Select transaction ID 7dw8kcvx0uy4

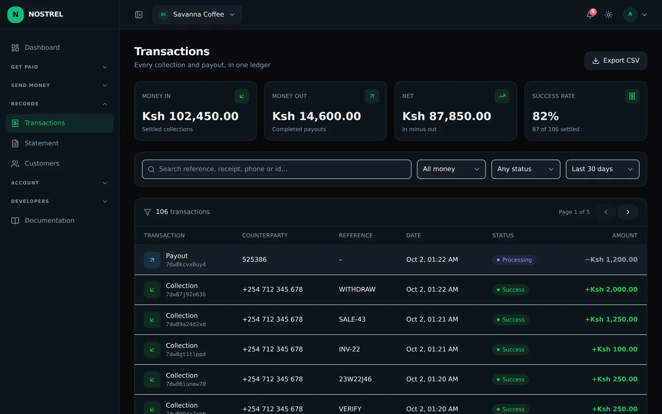pos(186,265)
